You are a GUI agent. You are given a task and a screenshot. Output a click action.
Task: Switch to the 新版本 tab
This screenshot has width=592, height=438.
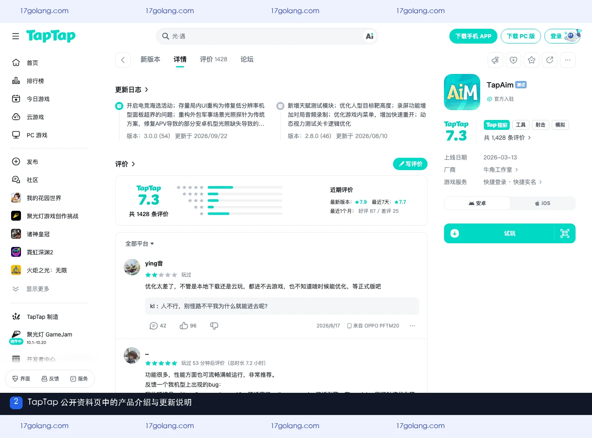click(x=150, y=59)
